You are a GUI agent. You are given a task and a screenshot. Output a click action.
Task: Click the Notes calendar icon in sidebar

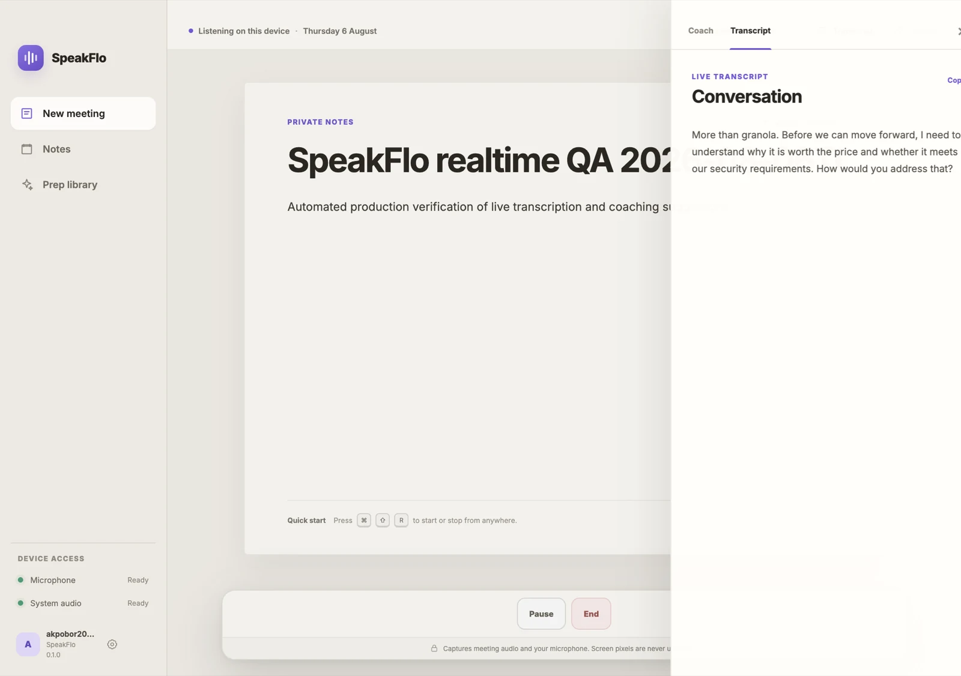(x=26, y=149)
